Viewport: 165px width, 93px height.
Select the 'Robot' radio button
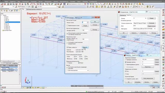pos(79,63)
